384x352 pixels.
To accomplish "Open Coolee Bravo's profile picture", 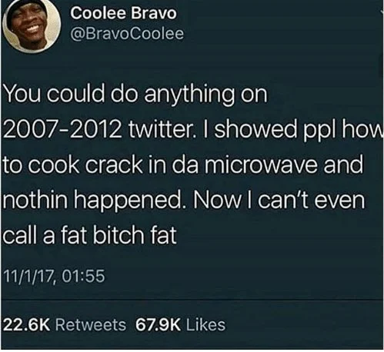I will pos(32,25).
